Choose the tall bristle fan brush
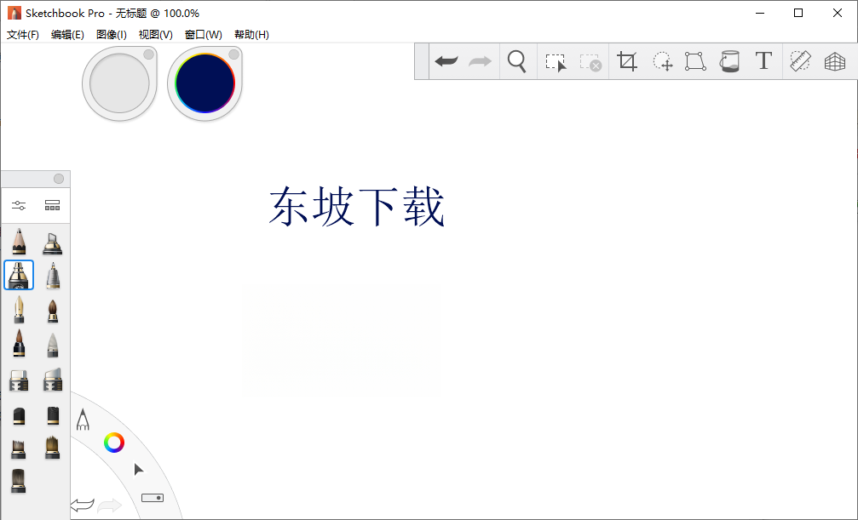The width and height of the screenshot is (858, 520). tap(53, 448)
